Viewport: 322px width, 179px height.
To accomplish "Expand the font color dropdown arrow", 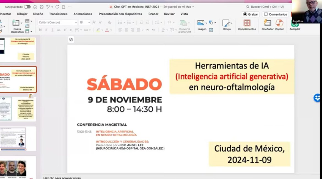I will tap(111, 30).
